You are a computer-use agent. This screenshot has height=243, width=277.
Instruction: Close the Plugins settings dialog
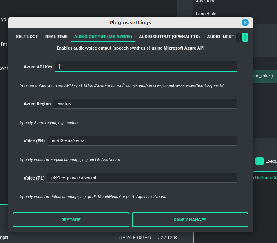pos(245,22)
